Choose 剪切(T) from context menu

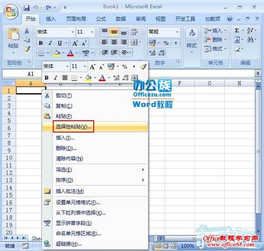point(95,96)
